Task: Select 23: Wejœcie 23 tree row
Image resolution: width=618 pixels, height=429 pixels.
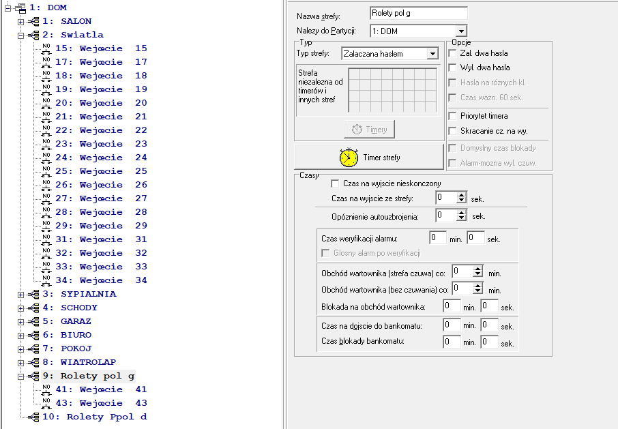Action: pyautogui.click(x=101, y=144)
